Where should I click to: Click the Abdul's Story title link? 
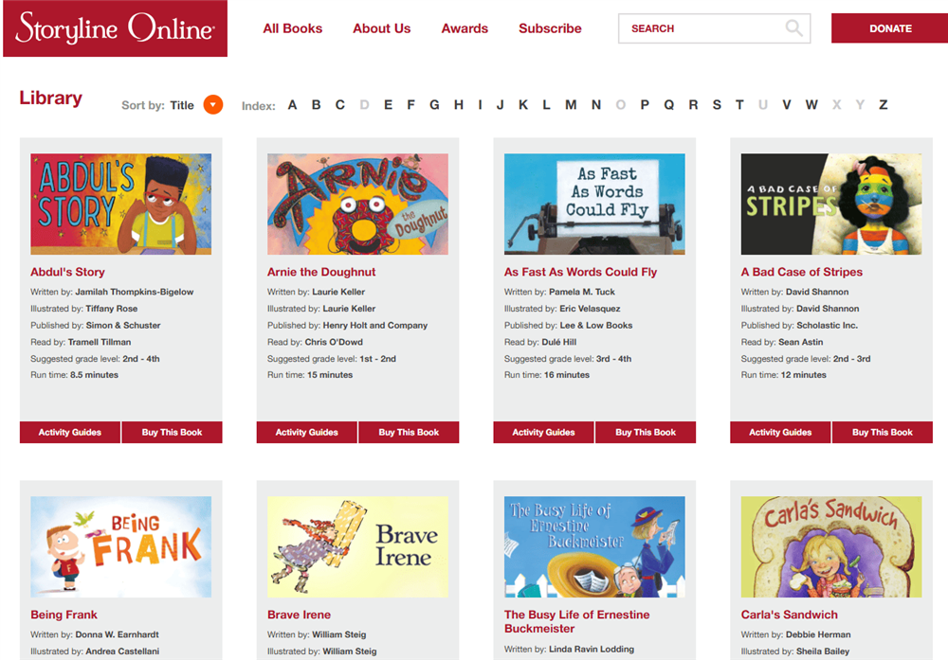[x=67, y=273]
